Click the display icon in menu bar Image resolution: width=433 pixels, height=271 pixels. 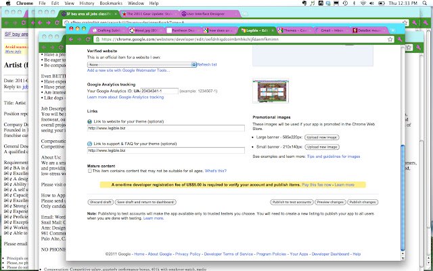coord(336,3)
